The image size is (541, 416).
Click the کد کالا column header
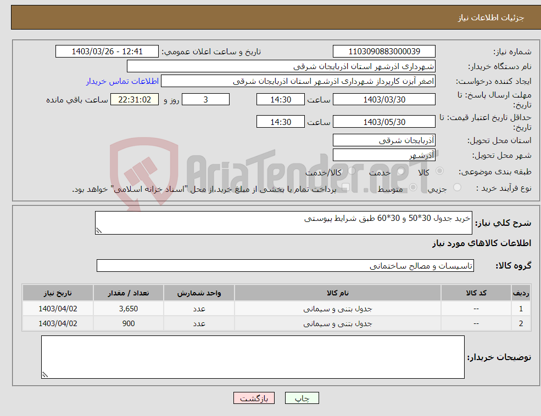(x=476, y=293)
